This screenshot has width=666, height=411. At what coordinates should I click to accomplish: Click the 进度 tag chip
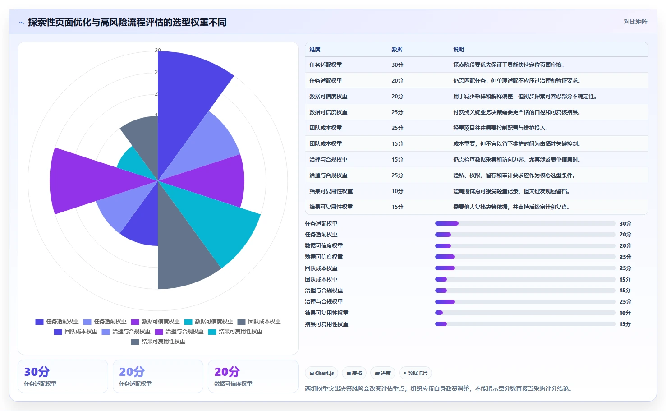[x=383, y=373]
